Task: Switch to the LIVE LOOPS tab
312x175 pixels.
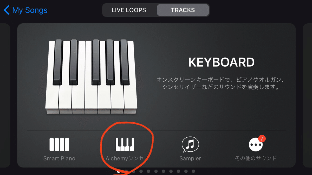Action: pos(129,10)
